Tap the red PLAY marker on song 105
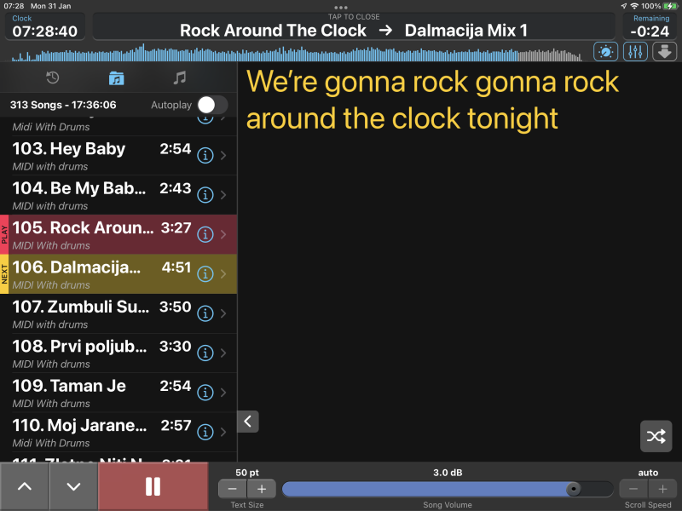 pyautogui.click(x=4, y=235)
